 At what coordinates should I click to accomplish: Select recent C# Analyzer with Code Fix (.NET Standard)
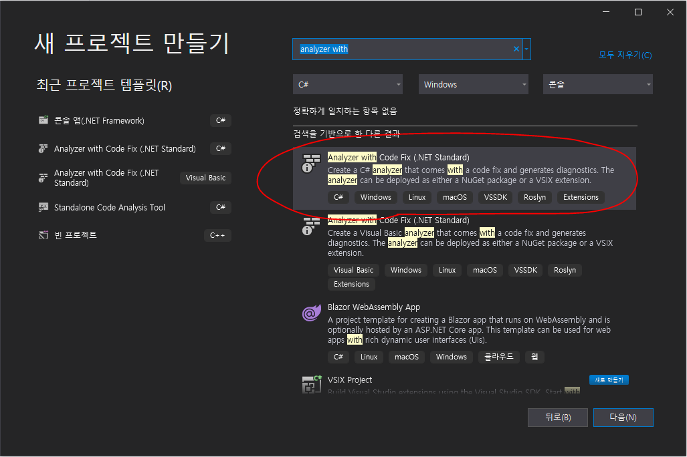(134, 149)
